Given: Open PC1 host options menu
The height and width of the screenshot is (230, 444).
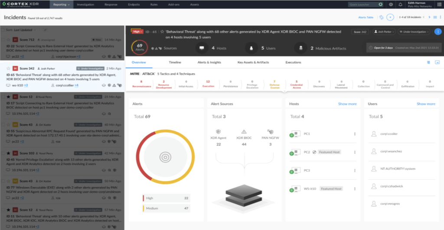Looking at the screenshot, I should [355, 134].
